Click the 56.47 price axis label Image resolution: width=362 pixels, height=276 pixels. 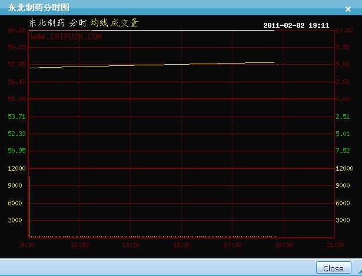coord(16,82)
